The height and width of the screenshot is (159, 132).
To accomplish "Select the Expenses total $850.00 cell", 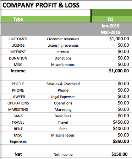I will pos(110,142).
